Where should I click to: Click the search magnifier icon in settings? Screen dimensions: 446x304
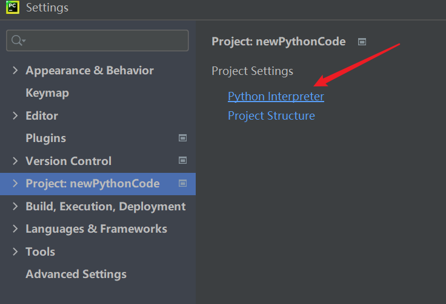point(16,40)
